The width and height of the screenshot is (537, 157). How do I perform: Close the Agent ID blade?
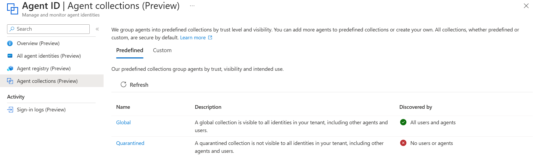(x=526, y=6)
